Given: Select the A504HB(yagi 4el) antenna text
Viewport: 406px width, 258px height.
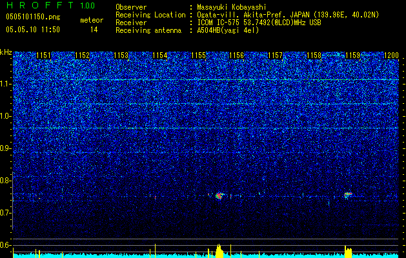Looking at the screenshot, I should point(228,30).
